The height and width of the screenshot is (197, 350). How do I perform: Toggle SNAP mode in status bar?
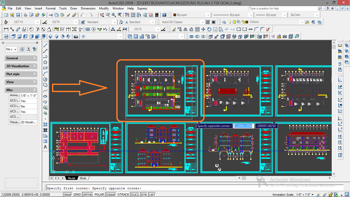(x=68, y=195)
